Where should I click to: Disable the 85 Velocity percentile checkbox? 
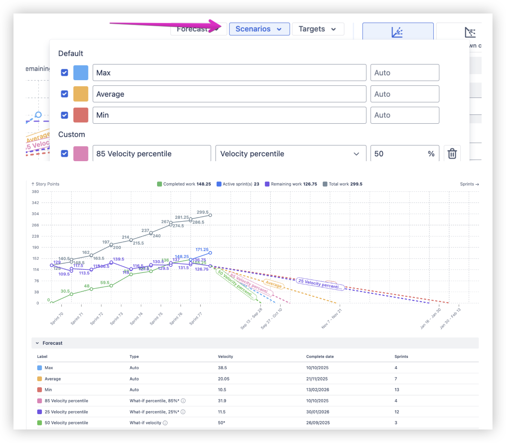pyautogui.click(x=64, y=154)
